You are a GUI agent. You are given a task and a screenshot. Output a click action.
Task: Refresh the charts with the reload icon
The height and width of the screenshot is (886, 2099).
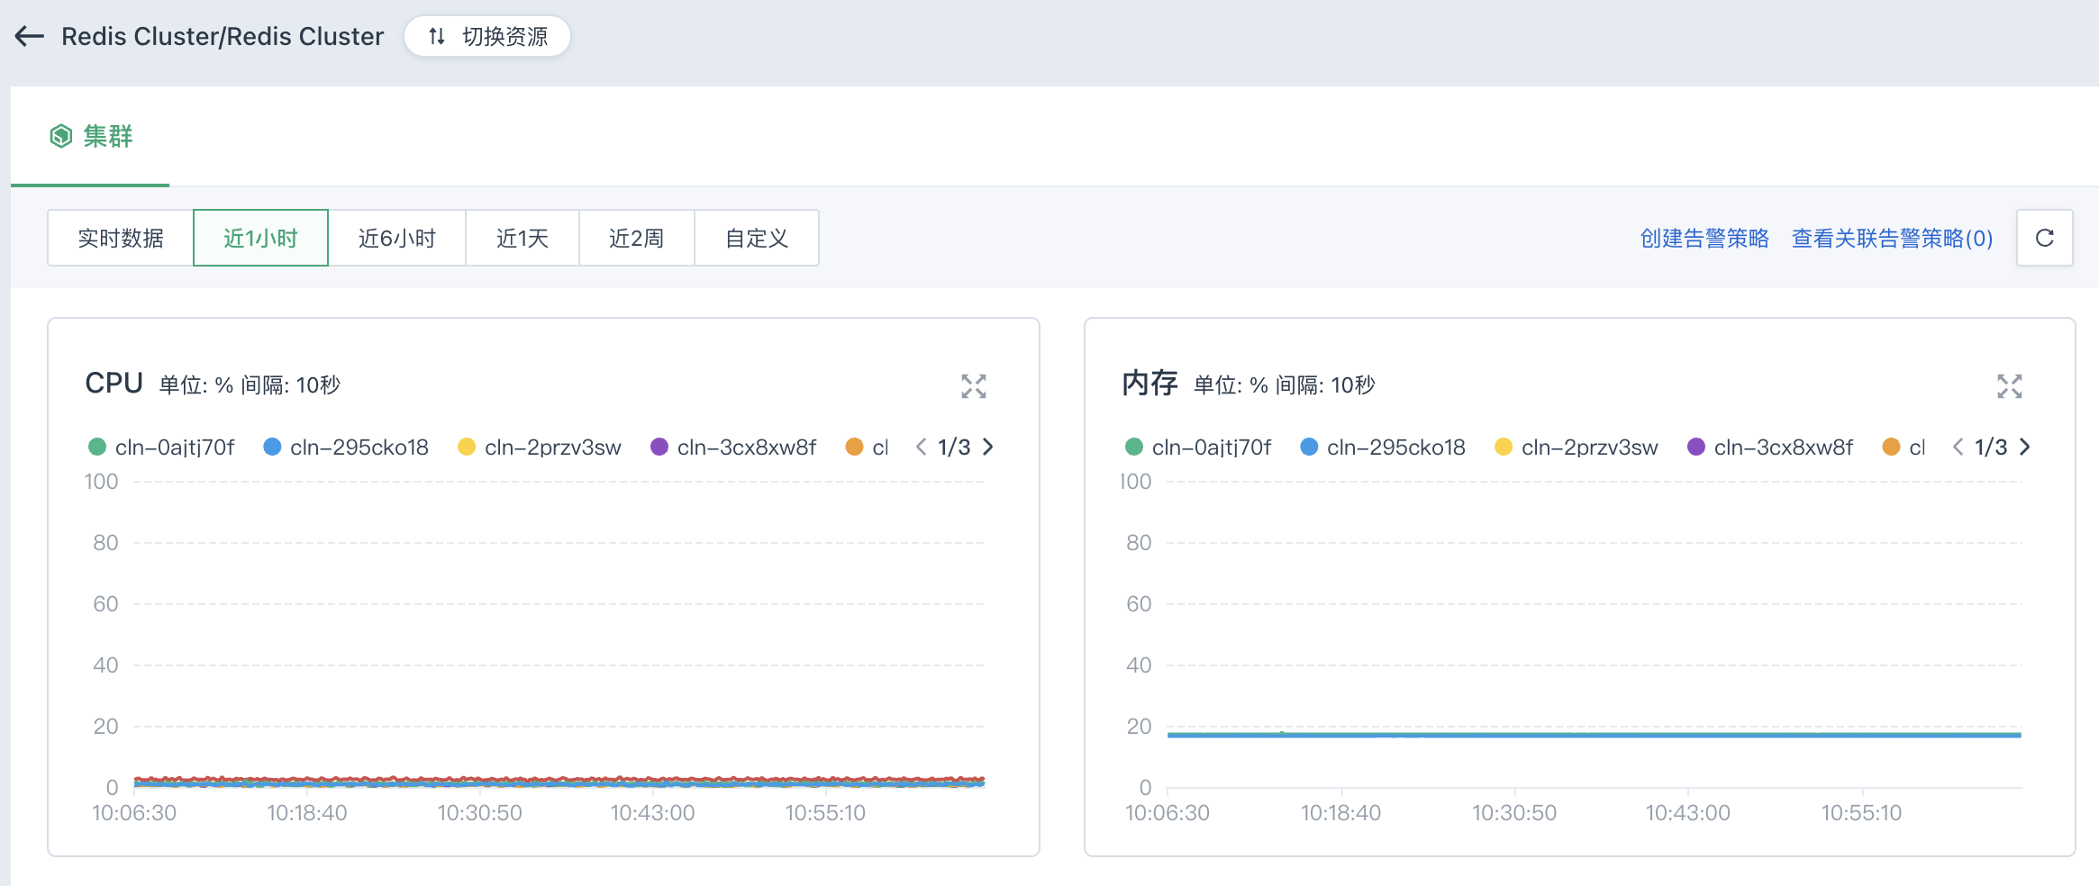coord(2045,238)
